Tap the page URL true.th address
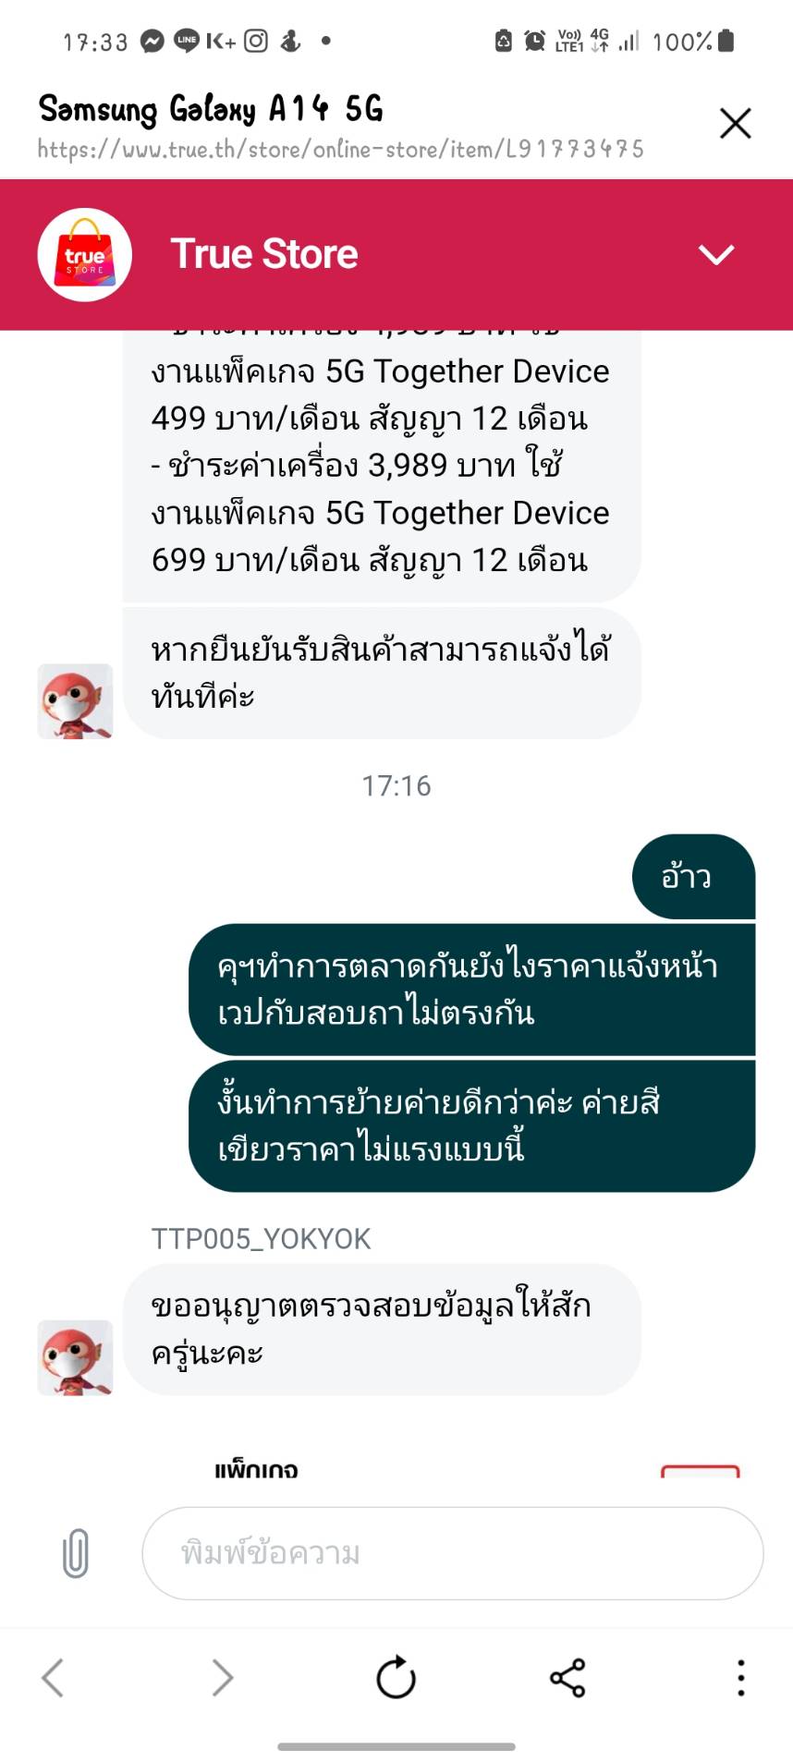 (341, 149)
